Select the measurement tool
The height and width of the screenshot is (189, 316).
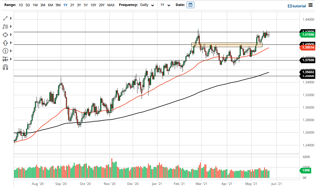point(6,59)
